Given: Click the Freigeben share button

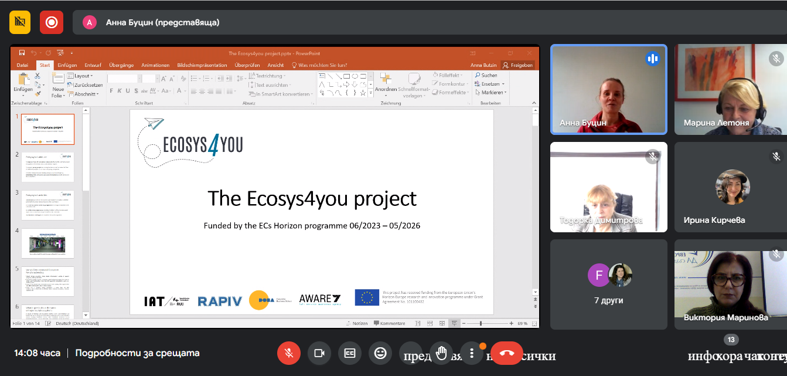Looking at the screenshot, I should click(517, 65).
